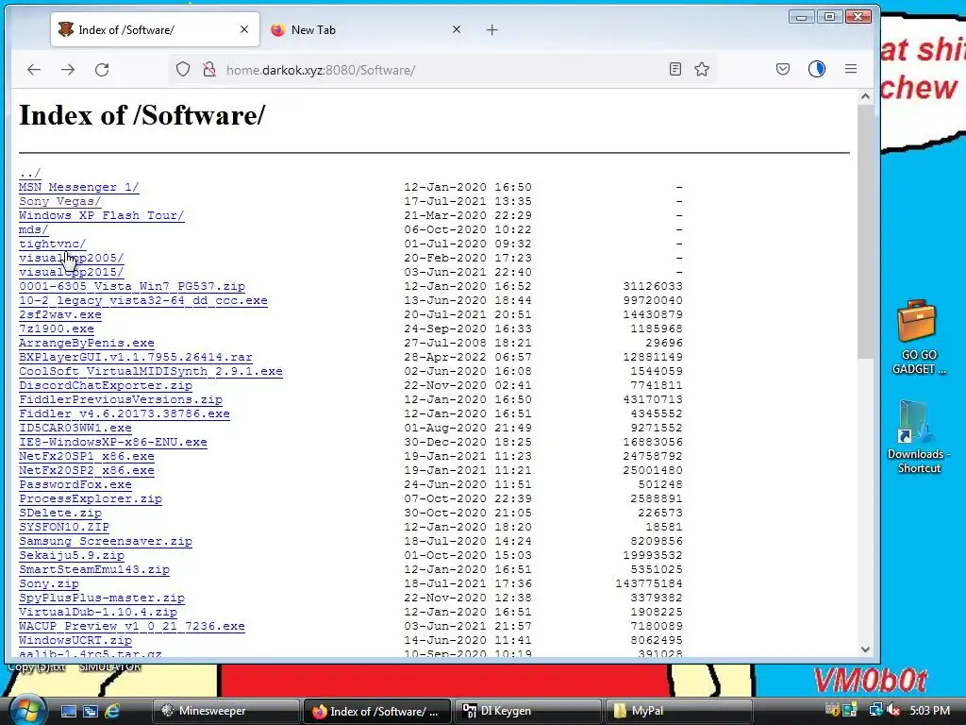Select Downloads - Shortcut desktop icon
Screen dimensions: 966x725
pyautogui.click(x=918, y=437)
